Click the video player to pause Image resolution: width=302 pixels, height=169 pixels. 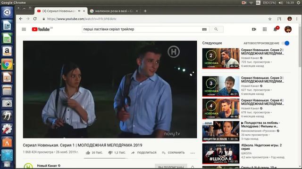click(110, 89)
